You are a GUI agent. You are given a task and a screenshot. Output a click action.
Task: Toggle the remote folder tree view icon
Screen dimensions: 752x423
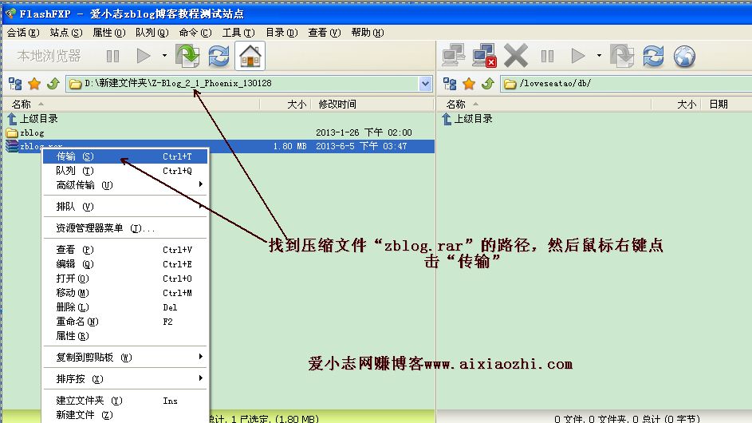pos(450,84)
